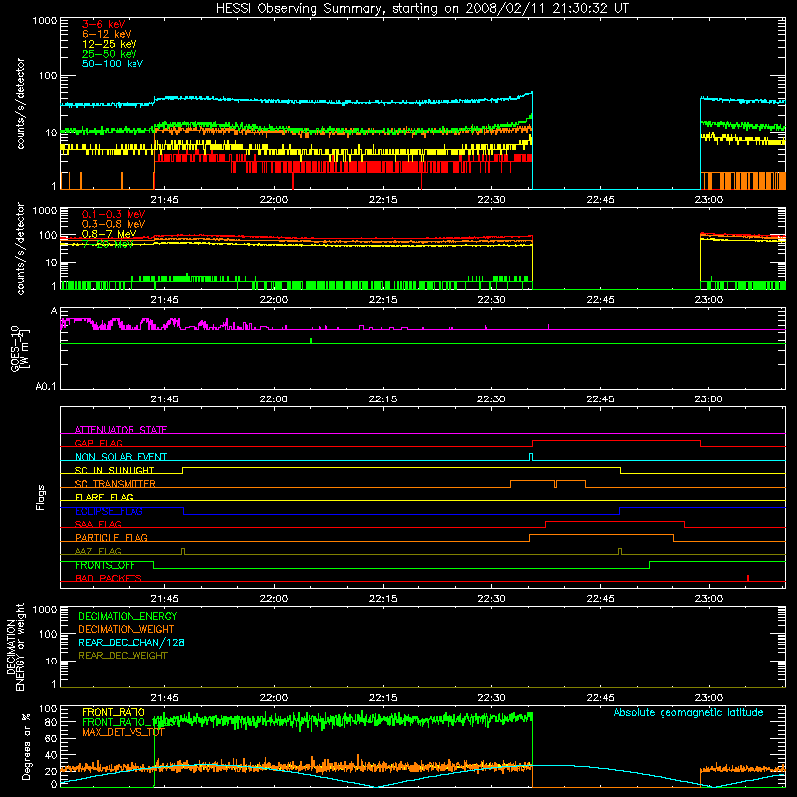
Task: Click the HESSI Observing Summary title text
Action: [x=421, y=8]
